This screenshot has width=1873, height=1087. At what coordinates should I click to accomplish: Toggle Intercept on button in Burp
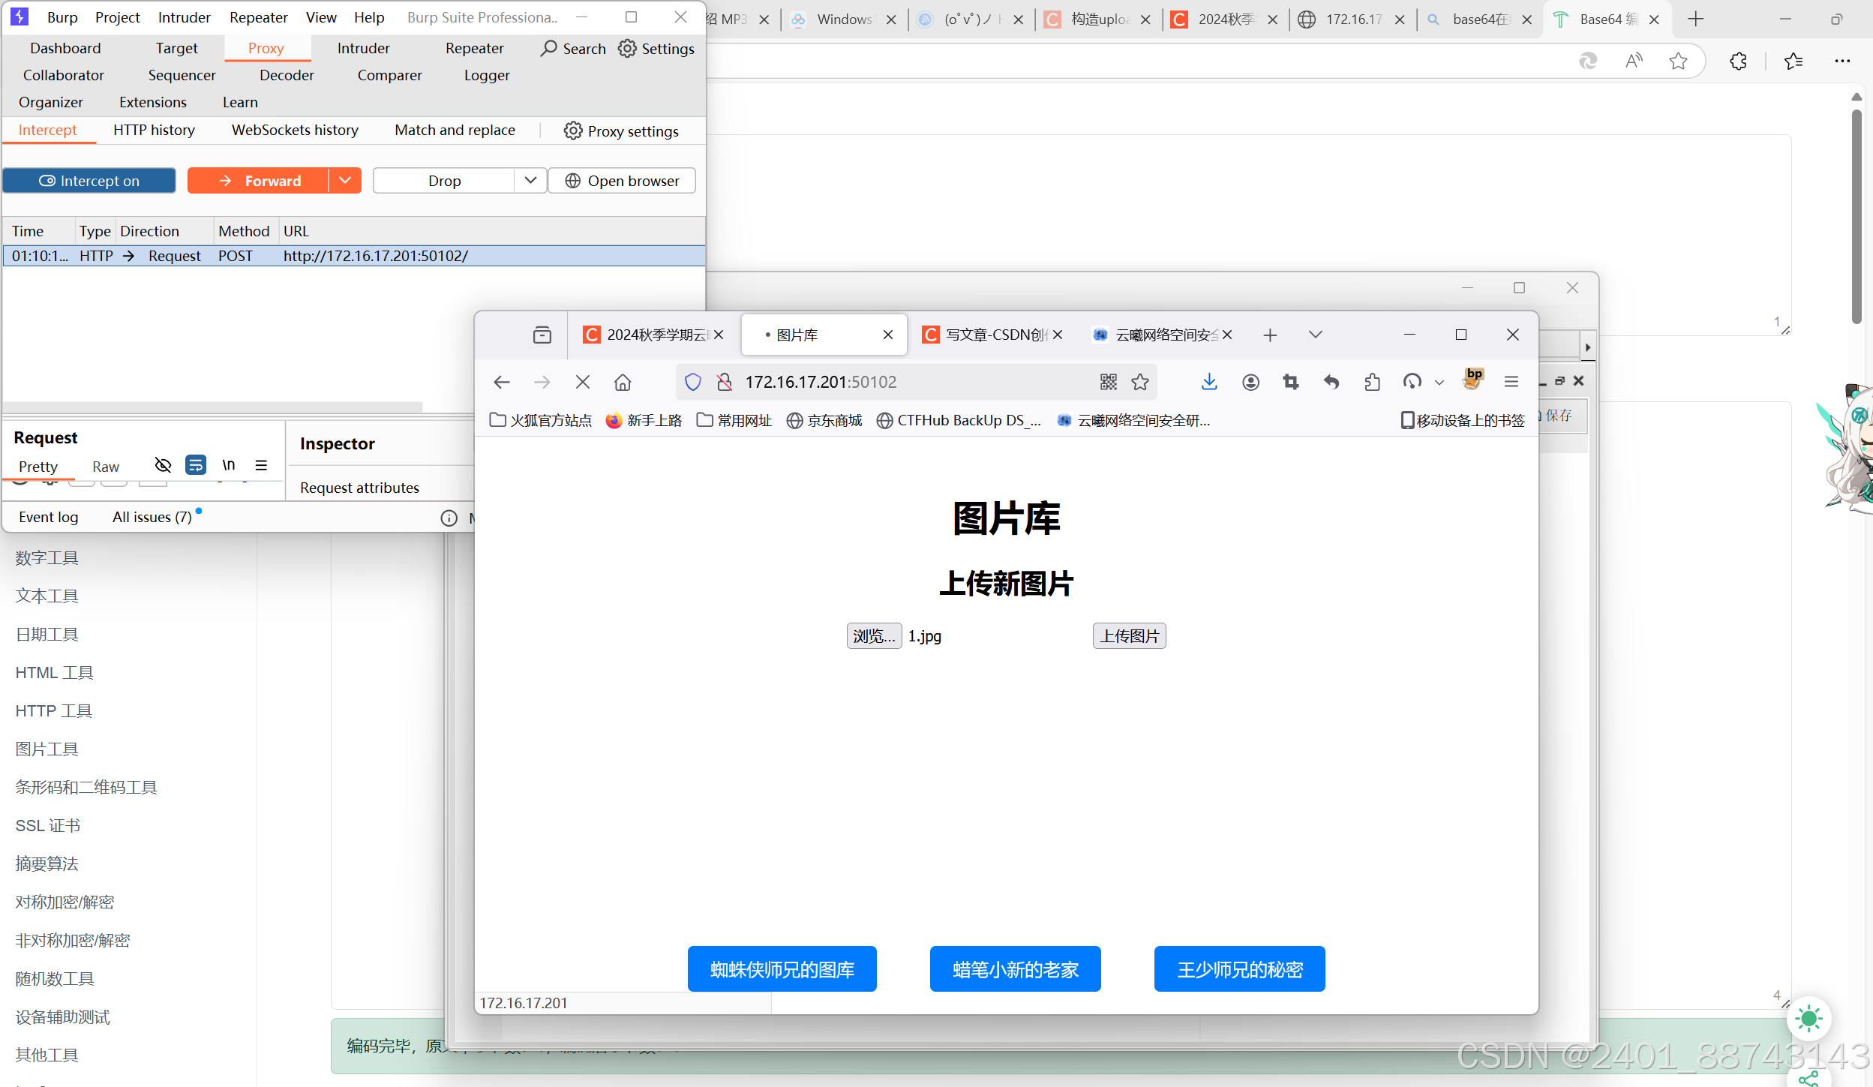89,181
